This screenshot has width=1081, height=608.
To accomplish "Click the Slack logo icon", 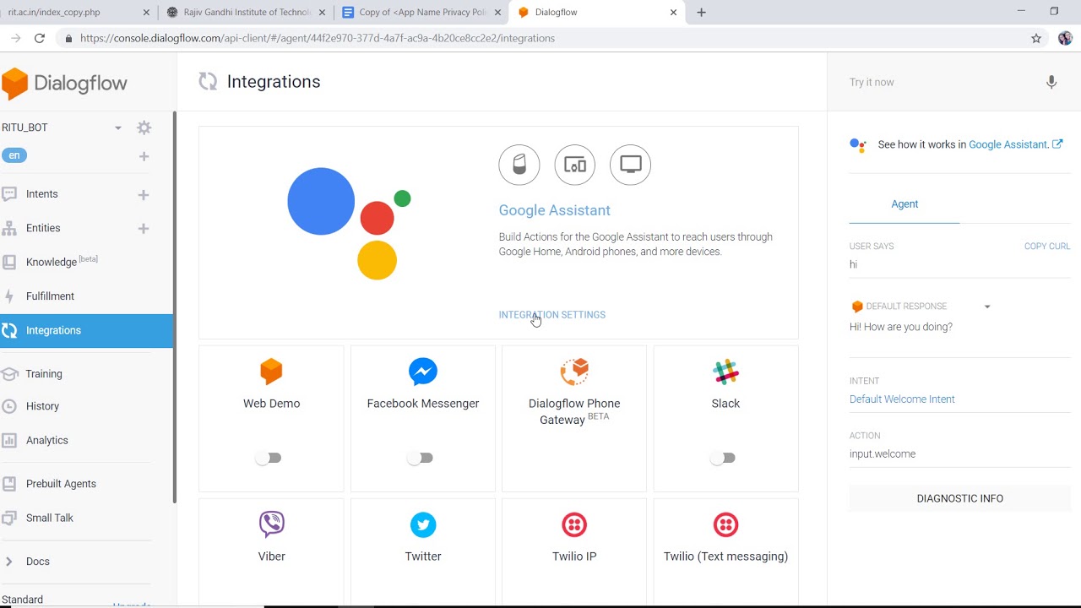I will [x=725, y=372].
